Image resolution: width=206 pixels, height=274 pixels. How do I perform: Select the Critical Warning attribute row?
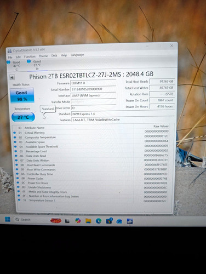tap(91, 132)
